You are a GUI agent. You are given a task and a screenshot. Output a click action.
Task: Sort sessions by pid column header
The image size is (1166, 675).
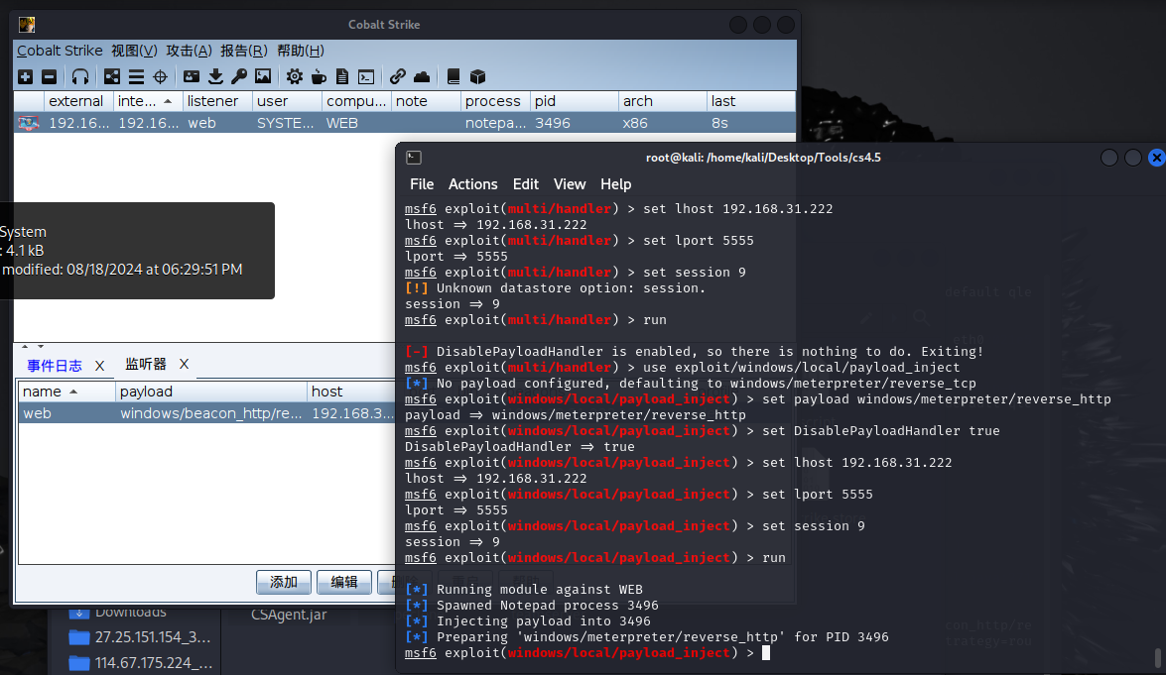[x=575, y=101]
